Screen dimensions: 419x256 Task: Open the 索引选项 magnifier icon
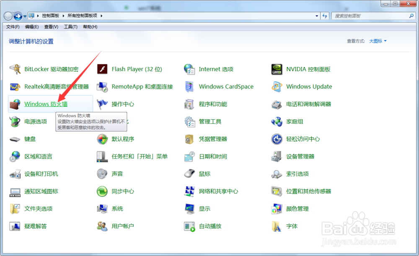click(x=277, y=174)
